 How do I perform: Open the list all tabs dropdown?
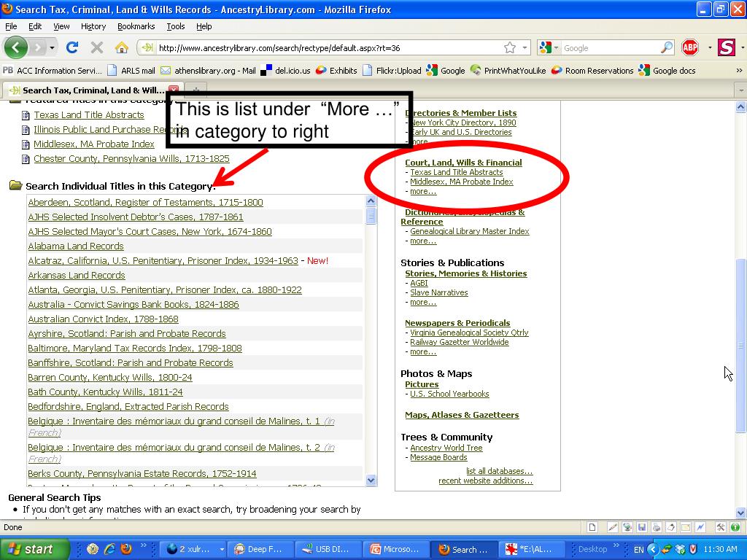click(741, 90)
